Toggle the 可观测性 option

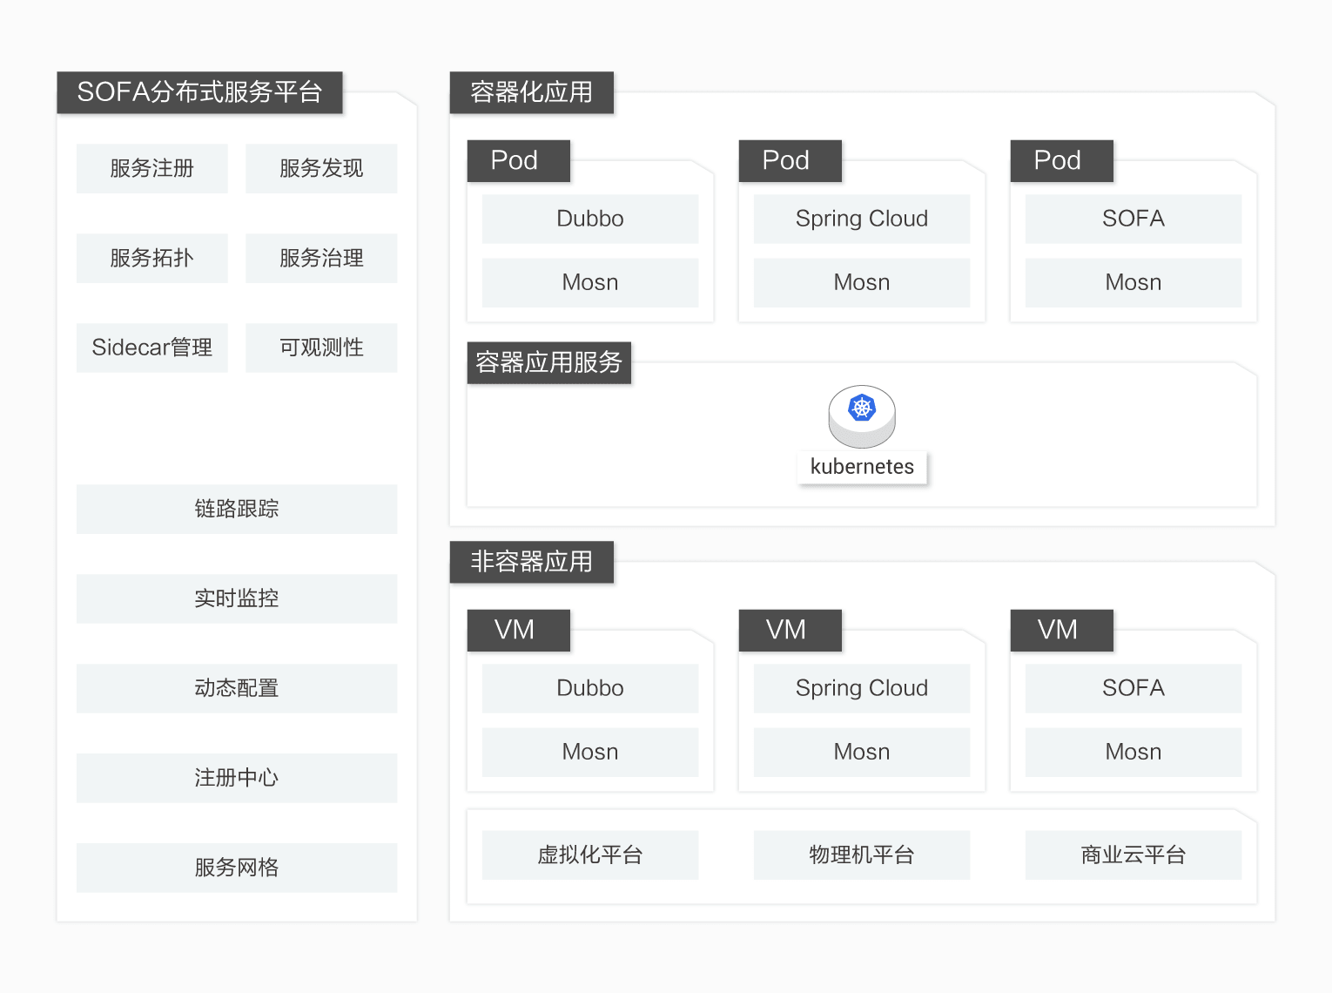click(x=320, y=347)
